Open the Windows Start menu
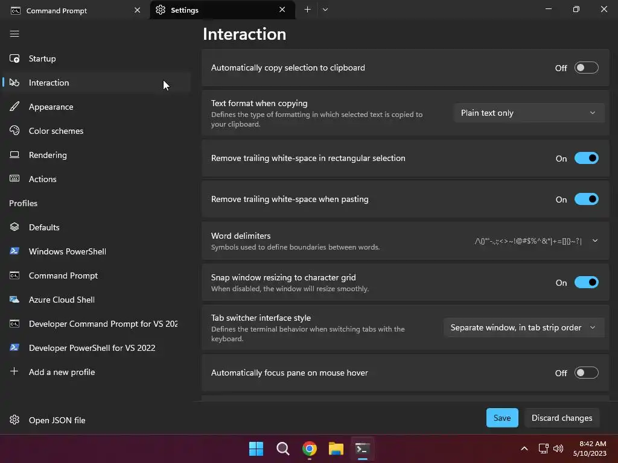This screenshot has width=618, height=463. pos(256,449)
